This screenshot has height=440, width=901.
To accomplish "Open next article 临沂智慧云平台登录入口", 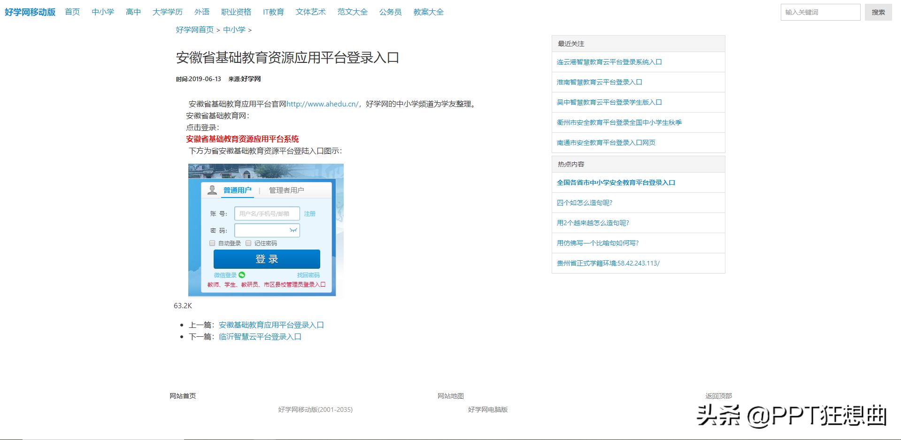I will [260, 336].
